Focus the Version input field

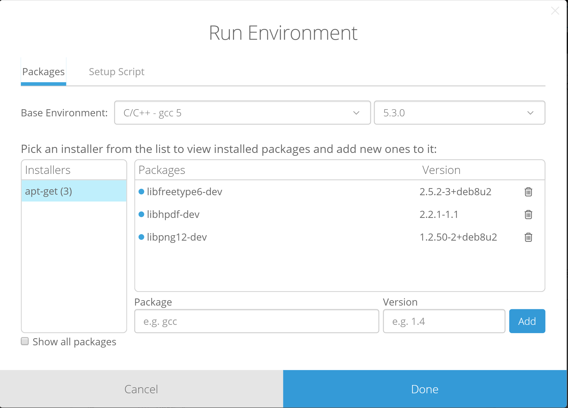pos(444,321)
